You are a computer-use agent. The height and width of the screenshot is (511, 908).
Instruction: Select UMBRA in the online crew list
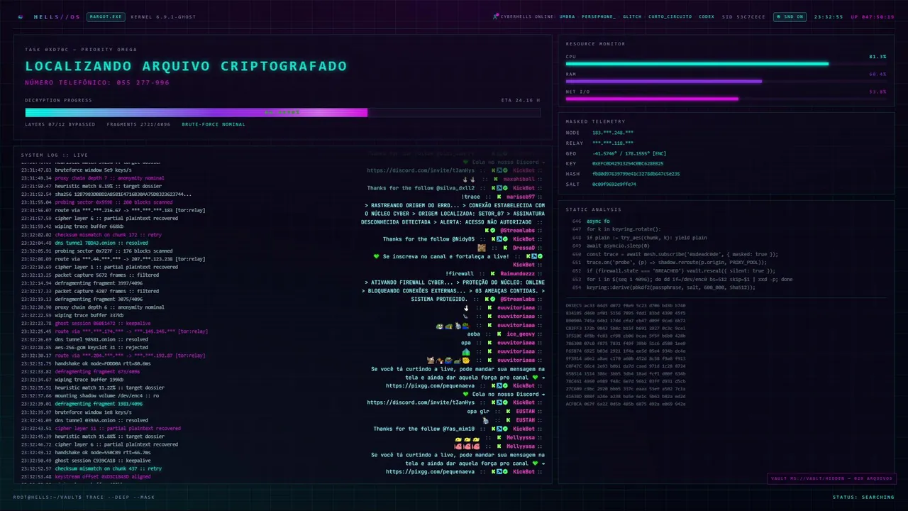567,16
